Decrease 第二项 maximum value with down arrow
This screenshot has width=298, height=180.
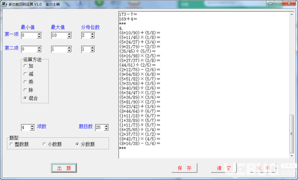[69, 51]
